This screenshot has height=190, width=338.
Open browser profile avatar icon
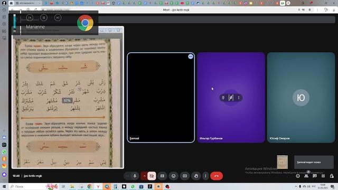click(4, 3)
